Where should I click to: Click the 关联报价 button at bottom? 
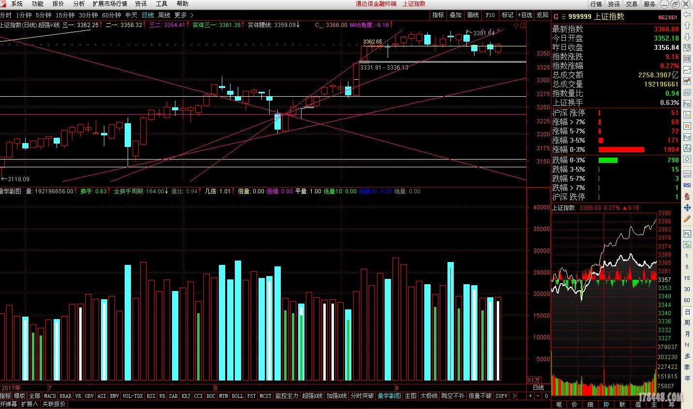click(54, 404)
